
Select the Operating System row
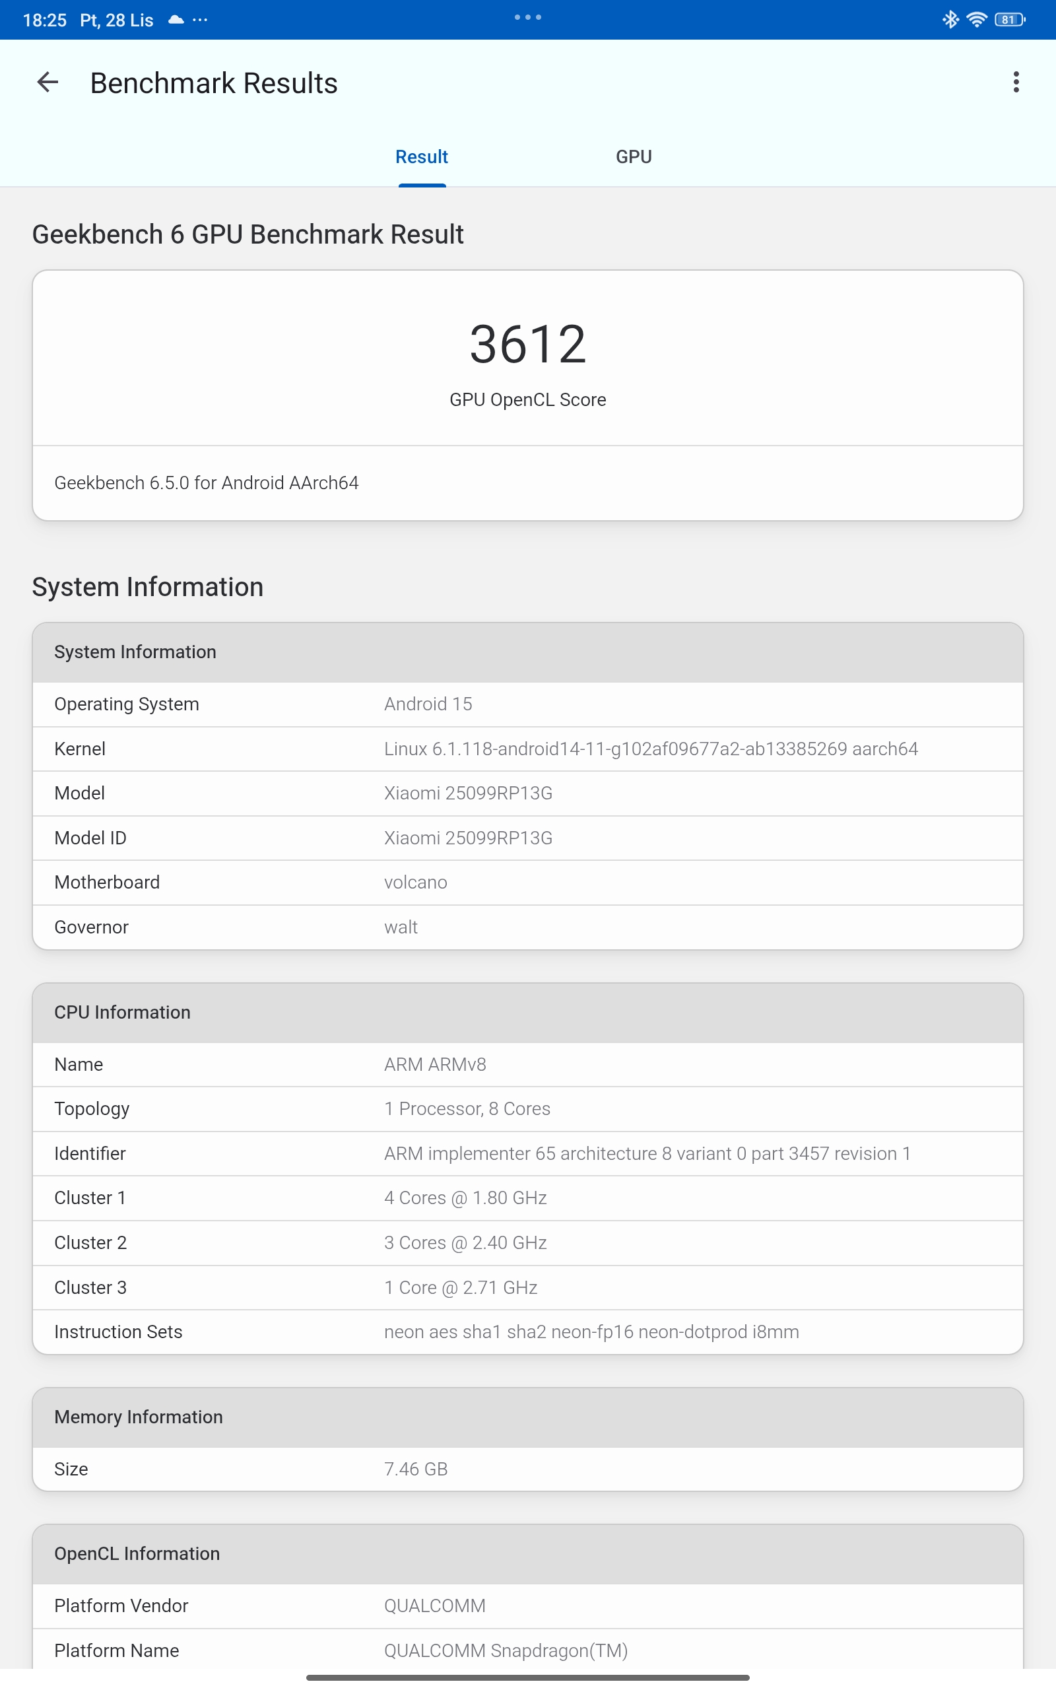pos(527,704)
